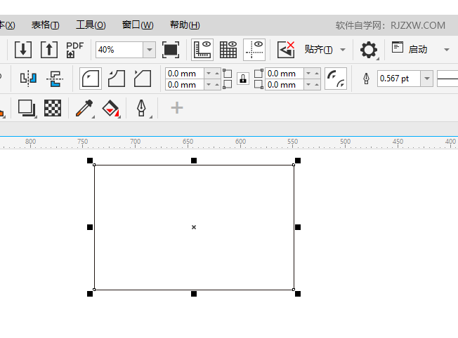Expand the 贴齐 snap-to dropdown

point(343,50)
